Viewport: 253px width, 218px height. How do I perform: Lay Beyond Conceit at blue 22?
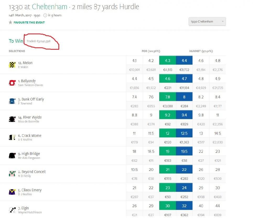(184, 169)
